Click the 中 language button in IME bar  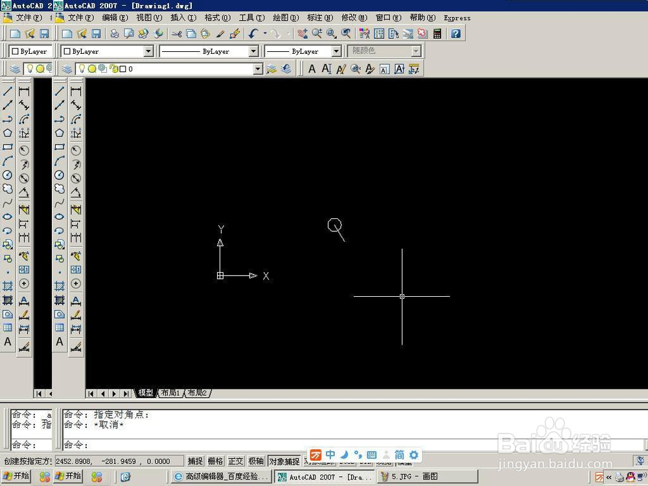[x=330, y=455]
